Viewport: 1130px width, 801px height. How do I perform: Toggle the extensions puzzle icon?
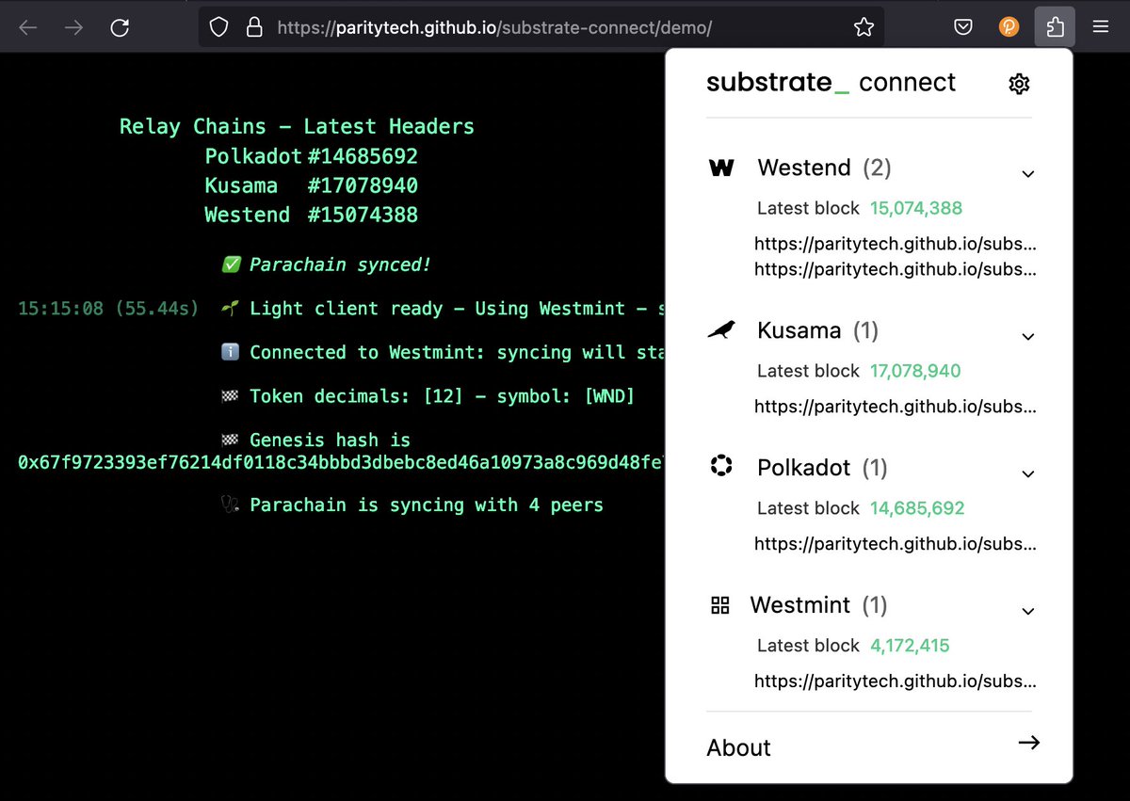coord(1055,27)
